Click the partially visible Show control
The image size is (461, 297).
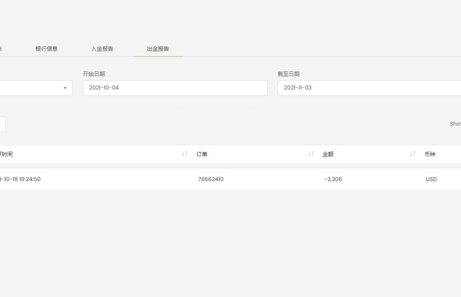pos(455,124)
